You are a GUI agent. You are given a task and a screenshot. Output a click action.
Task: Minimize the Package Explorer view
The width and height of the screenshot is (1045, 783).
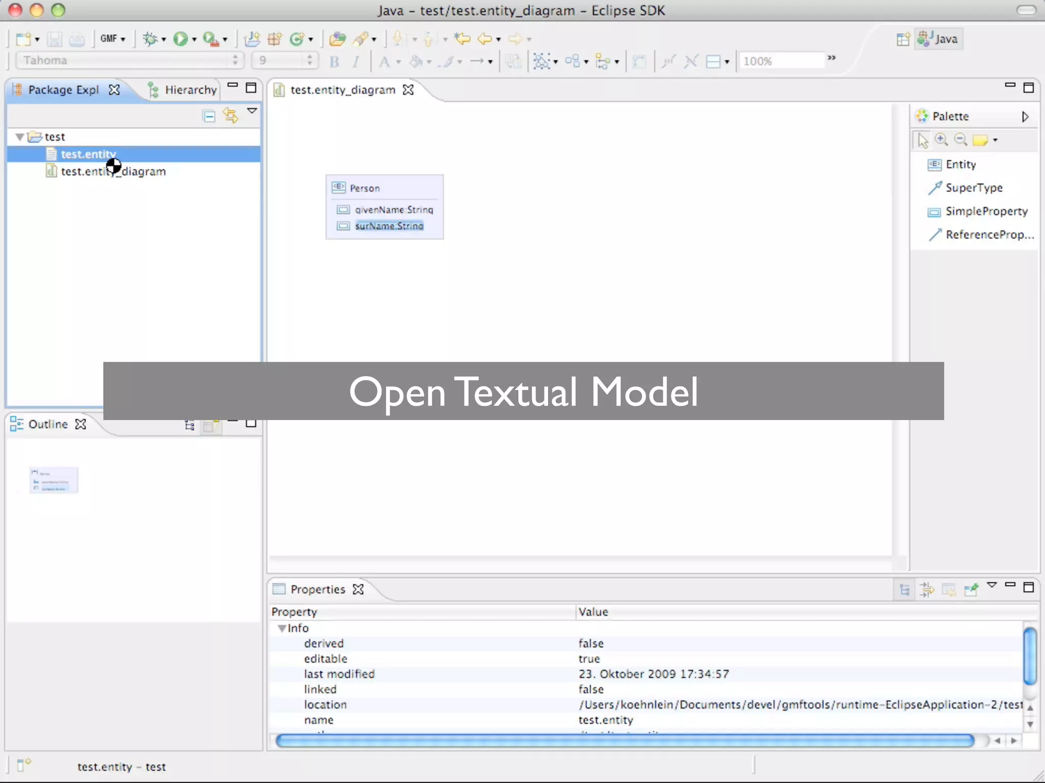pyautogui.click(x=233, y=85)
